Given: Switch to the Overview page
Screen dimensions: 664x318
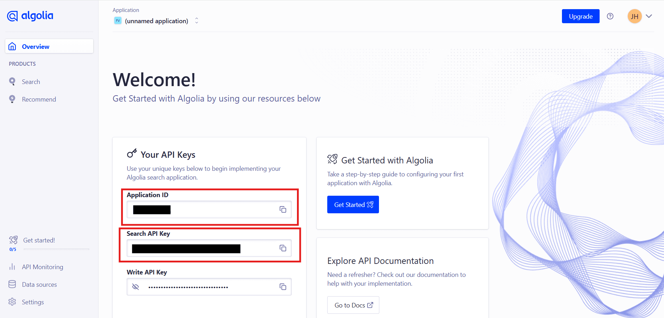Looking at the screenshot, I should (35, 46).
